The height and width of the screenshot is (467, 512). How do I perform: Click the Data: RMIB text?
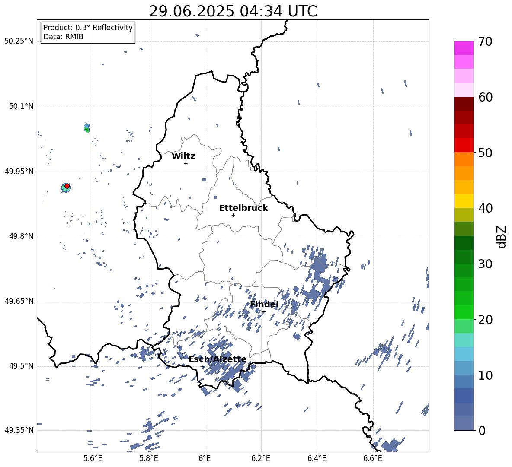point(63,37)
